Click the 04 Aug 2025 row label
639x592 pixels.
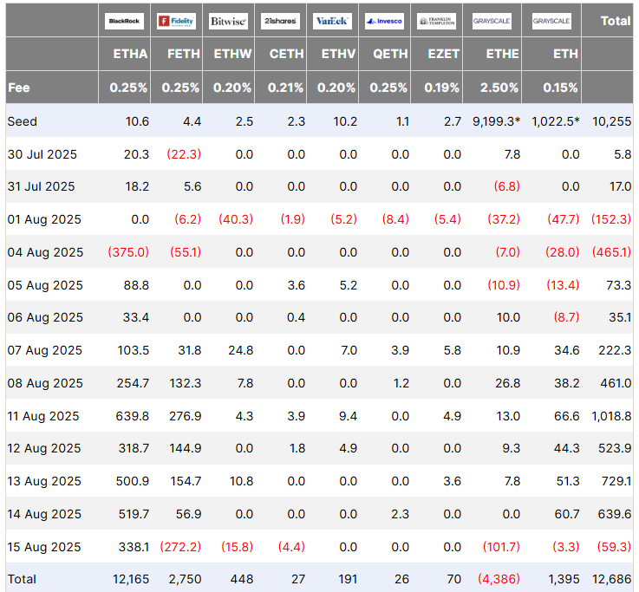(x=45, y=252)
